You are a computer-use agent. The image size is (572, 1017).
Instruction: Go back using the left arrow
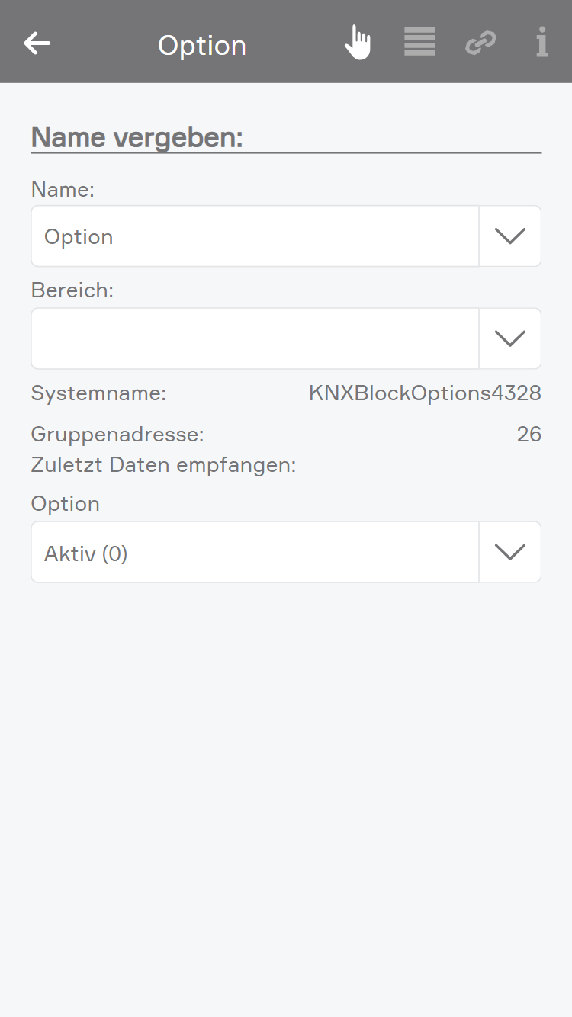37,43
